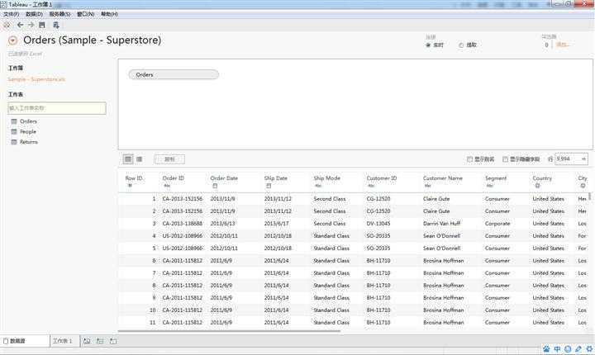Image resolution: width=595 pixels, height=355 pixels.
Task: Click customer ID cell DV-13045
Action: tap(378, 224)
